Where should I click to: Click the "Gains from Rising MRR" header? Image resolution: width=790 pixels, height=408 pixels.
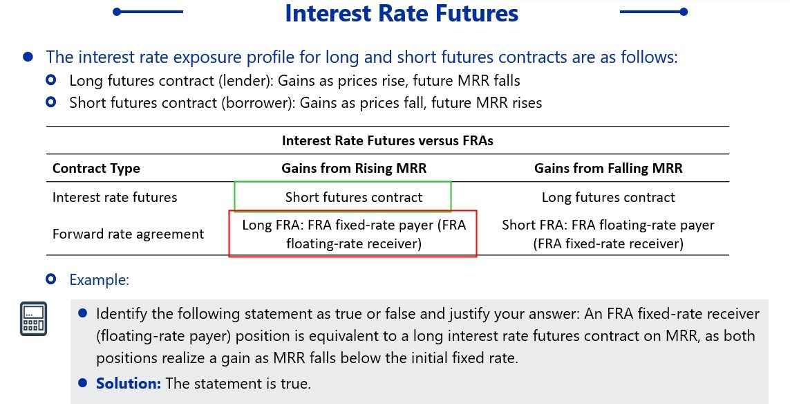coord(353,168)
